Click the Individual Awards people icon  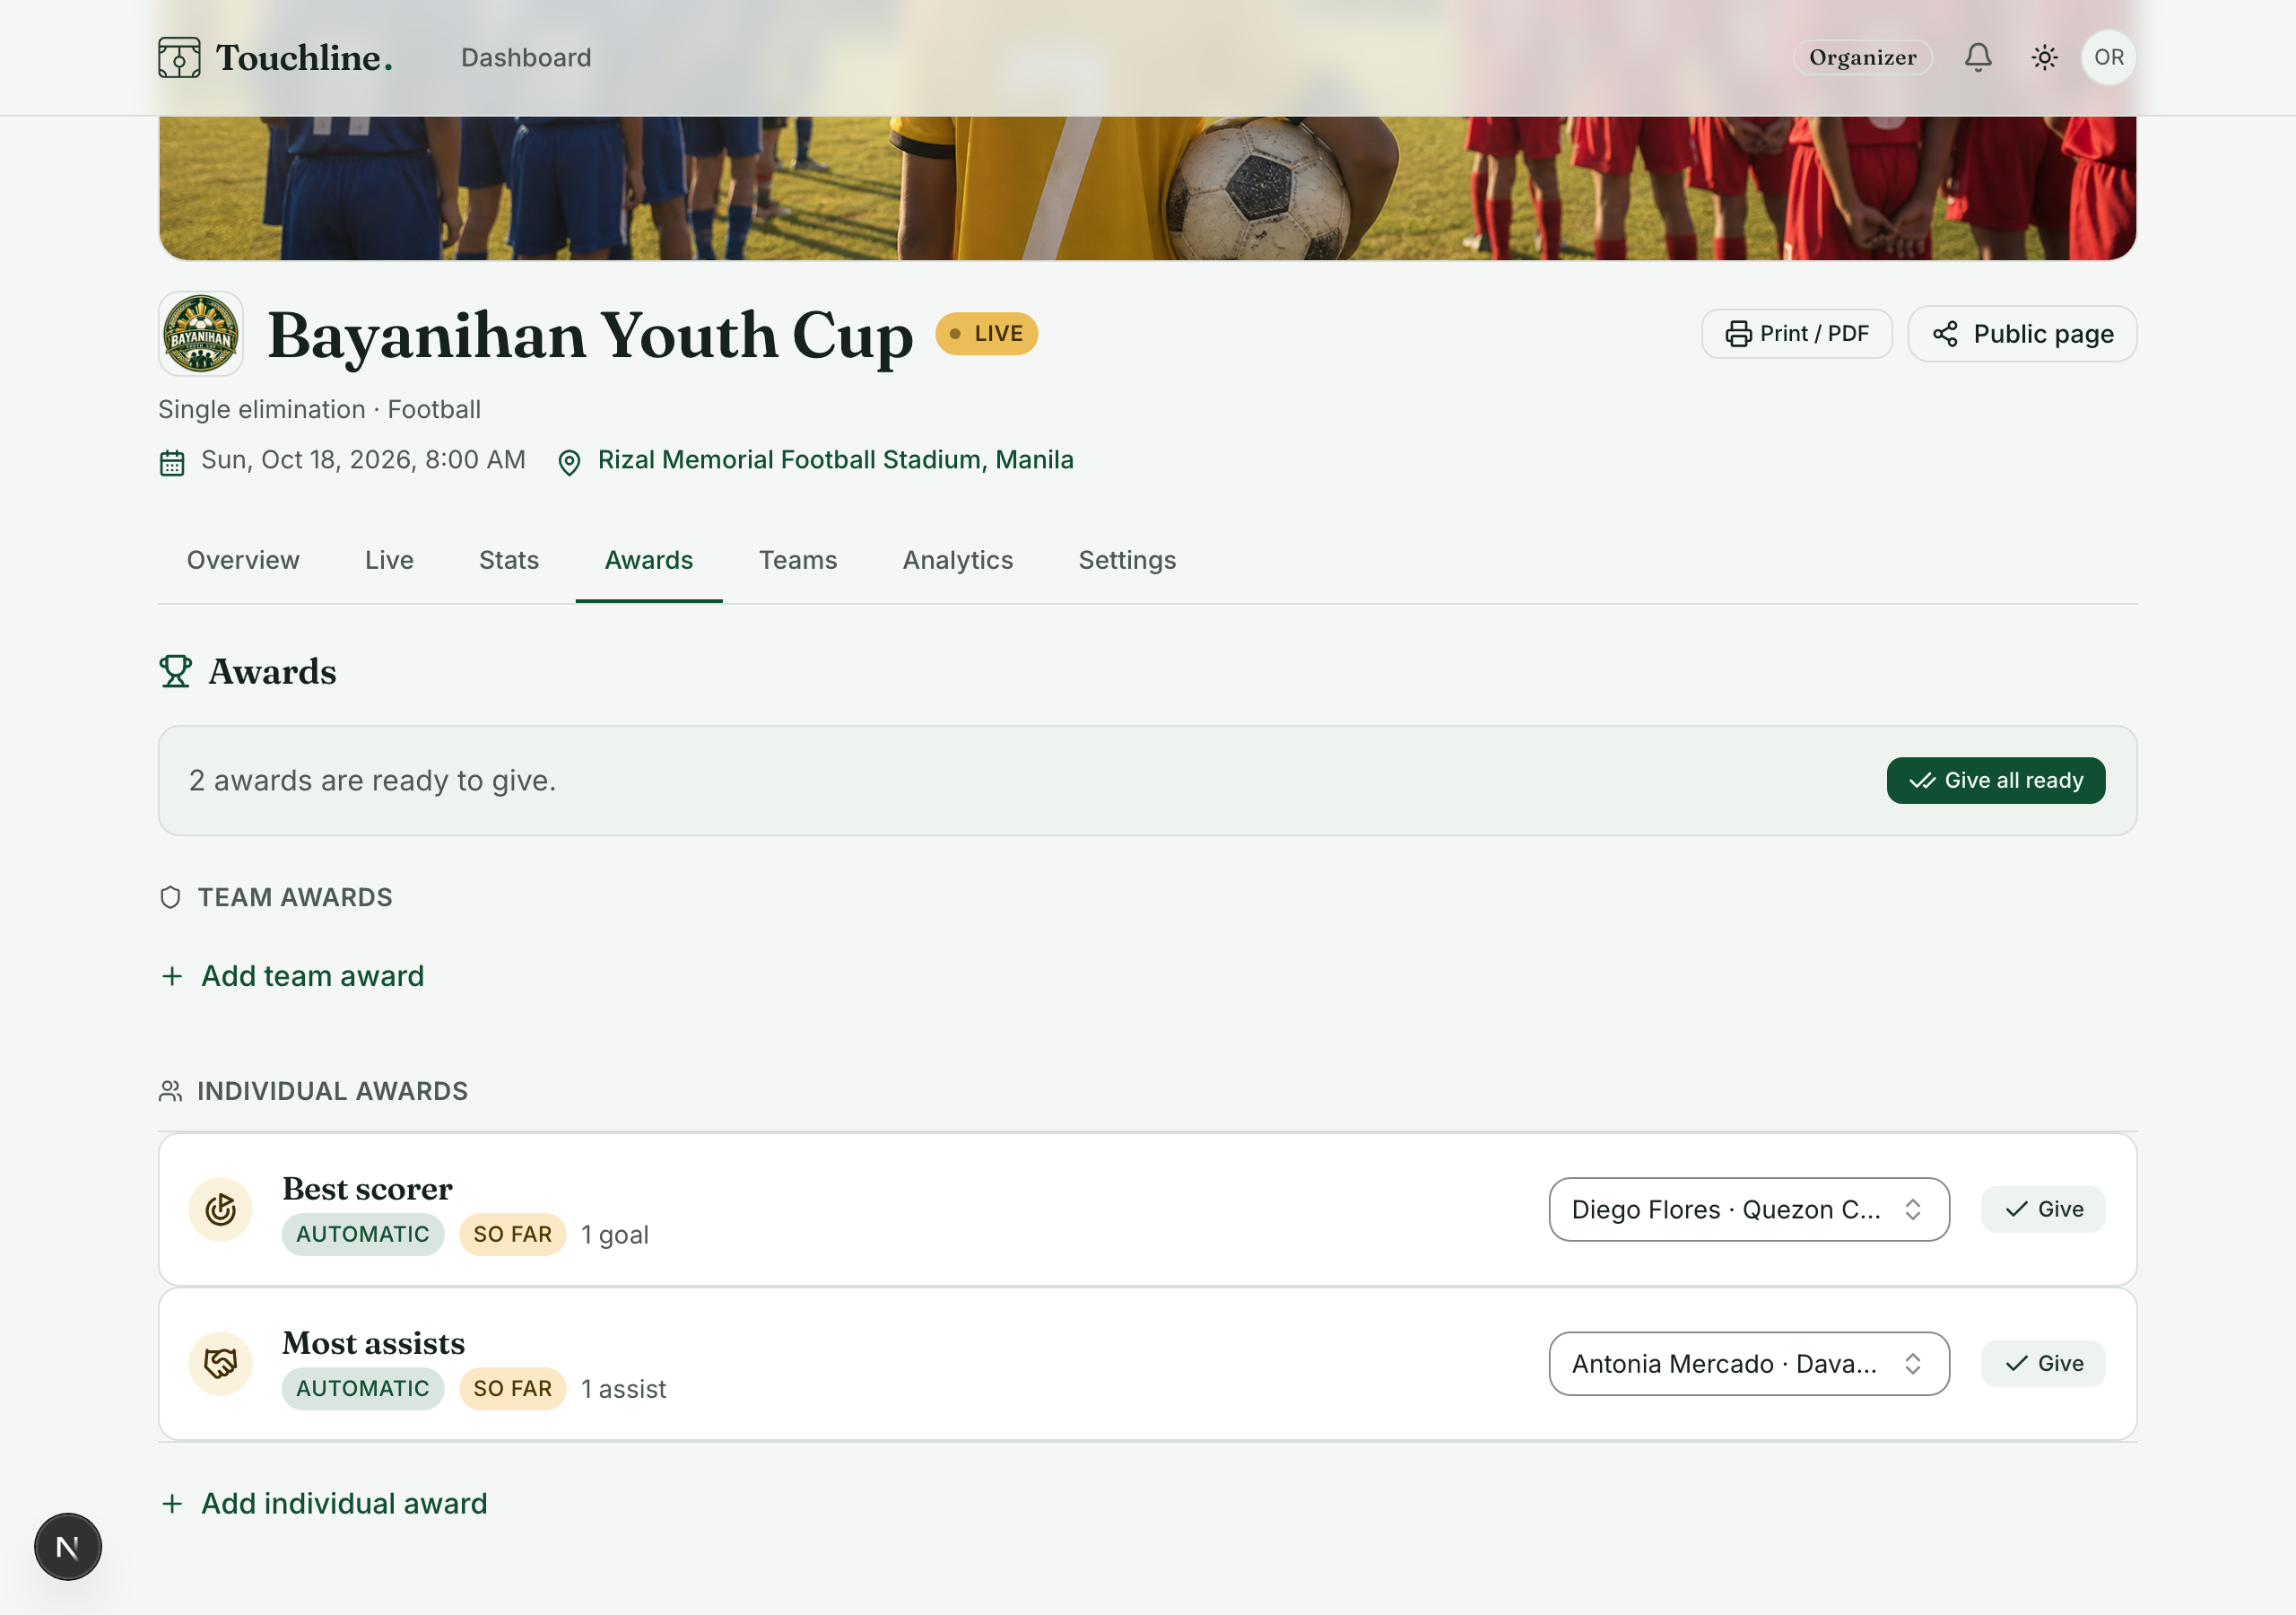(x=171, y=1091)
